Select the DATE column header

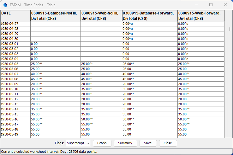point(15,16)
